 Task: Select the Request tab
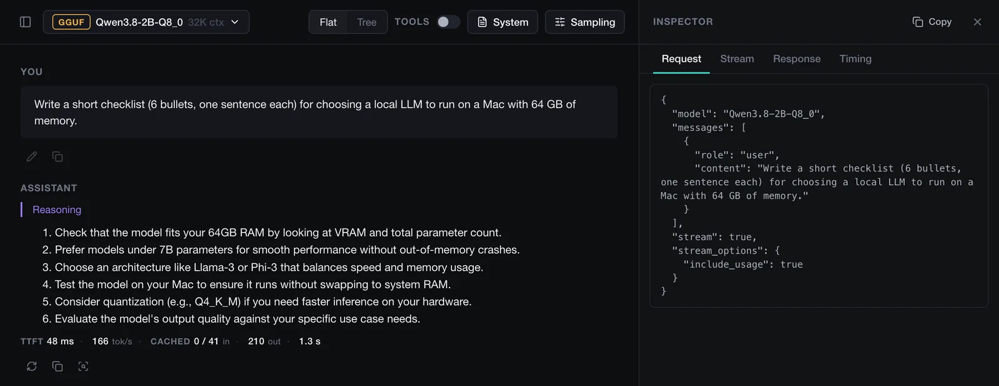(681, 59)
